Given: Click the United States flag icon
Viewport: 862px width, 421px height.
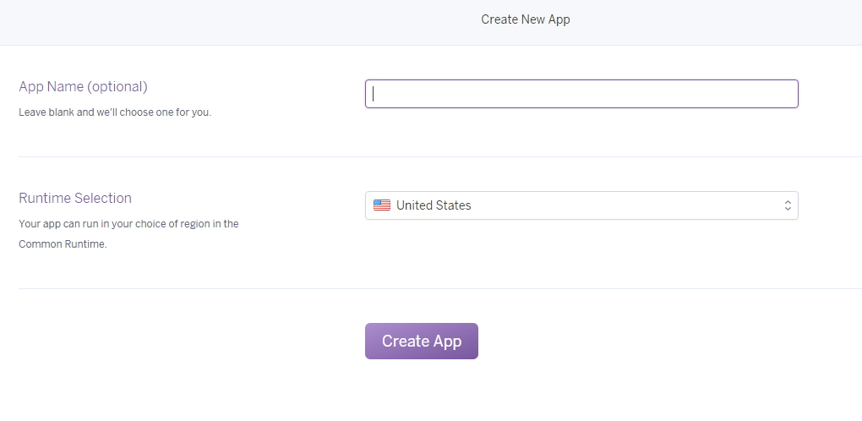Looking at the screenshot, I should 381,205.
